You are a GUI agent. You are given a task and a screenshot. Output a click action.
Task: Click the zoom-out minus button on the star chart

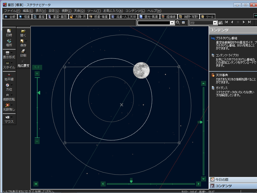[37, 141]
